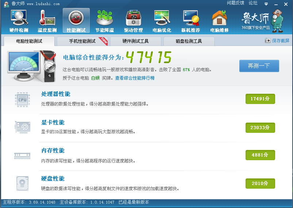The height and width of the screenshot is (208, 293).
Task: Click the memory stick icon
Action: (x=22, y=156)
